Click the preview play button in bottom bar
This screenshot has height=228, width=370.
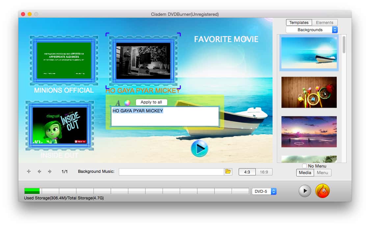tap(304, 191)
